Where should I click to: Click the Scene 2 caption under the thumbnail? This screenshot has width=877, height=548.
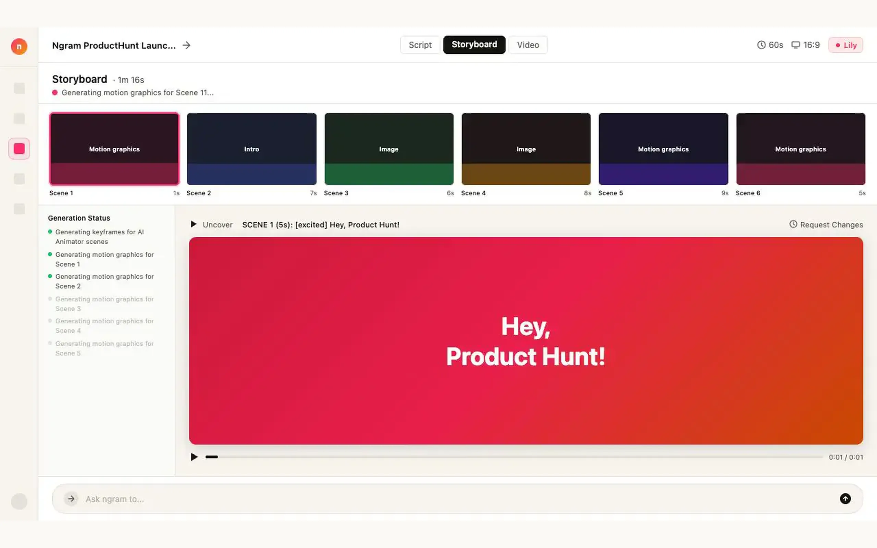[199, 193]
